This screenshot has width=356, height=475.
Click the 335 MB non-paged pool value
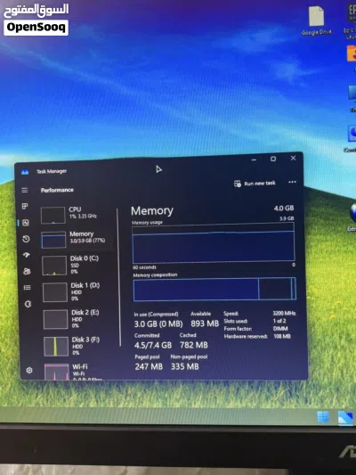(x=185, y=366)
